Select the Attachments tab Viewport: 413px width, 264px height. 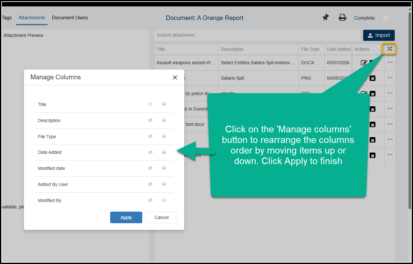(x=32, y=18)
